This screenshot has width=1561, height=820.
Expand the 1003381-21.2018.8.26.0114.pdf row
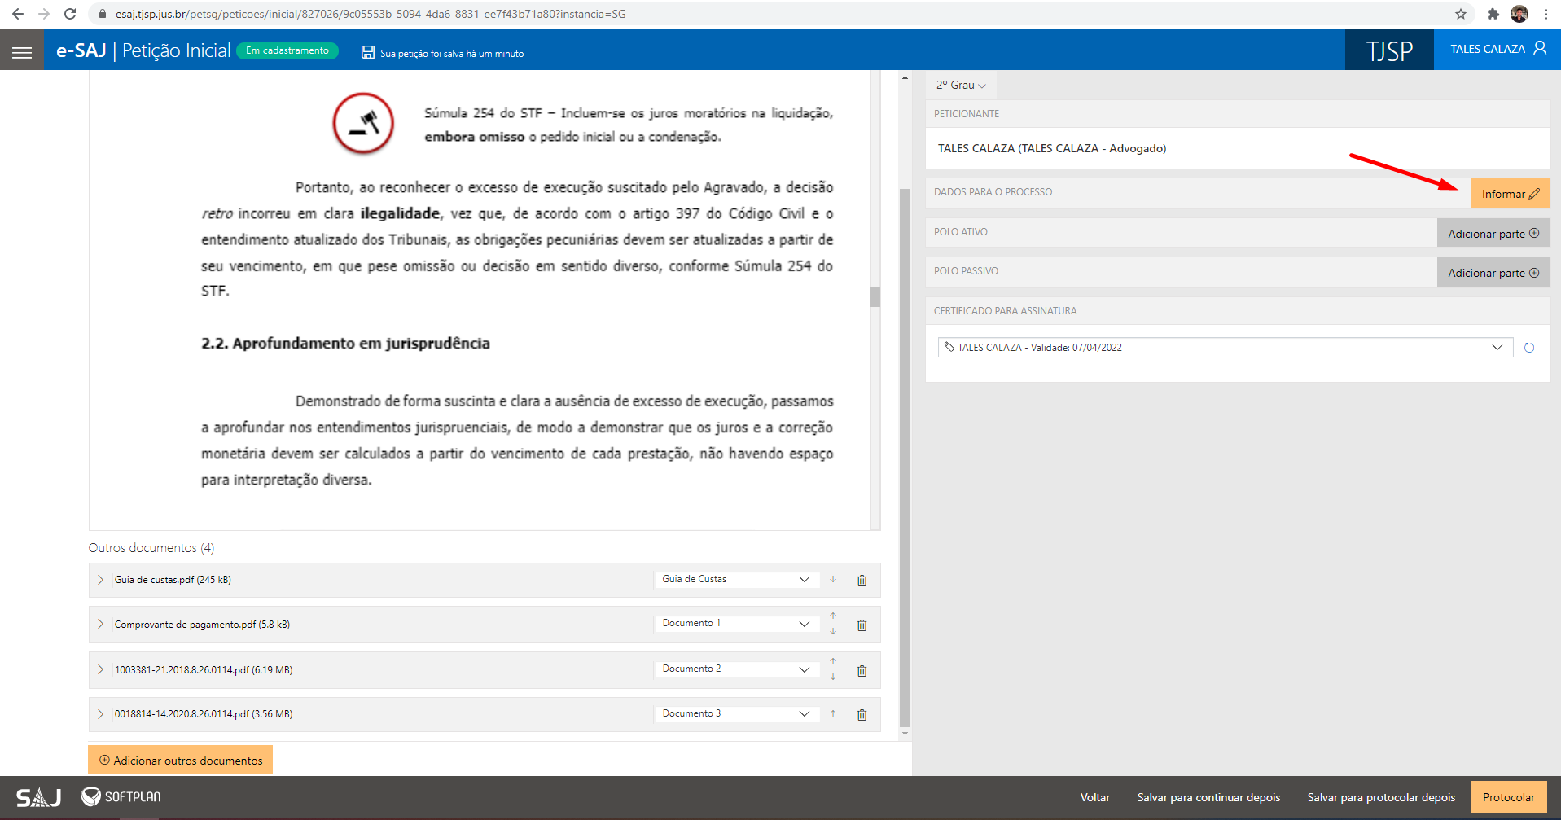(x=100, y=669)
